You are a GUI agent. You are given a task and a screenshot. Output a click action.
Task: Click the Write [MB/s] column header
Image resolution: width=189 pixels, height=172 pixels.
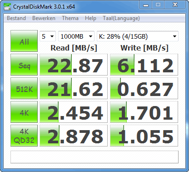click(x=144, y=48)
